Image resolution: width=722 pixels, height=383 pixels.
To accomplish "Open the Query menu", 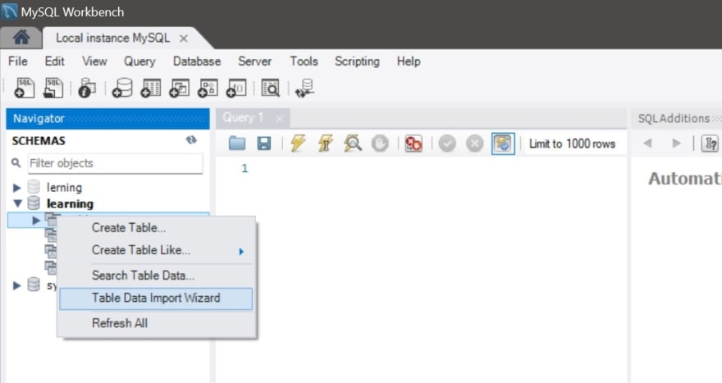I will 139,62.
